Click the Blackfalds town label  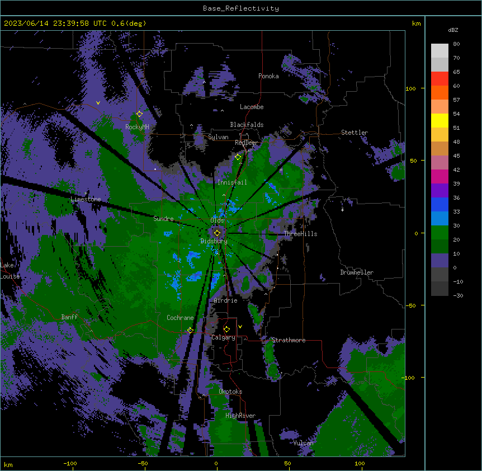[247, 125]
